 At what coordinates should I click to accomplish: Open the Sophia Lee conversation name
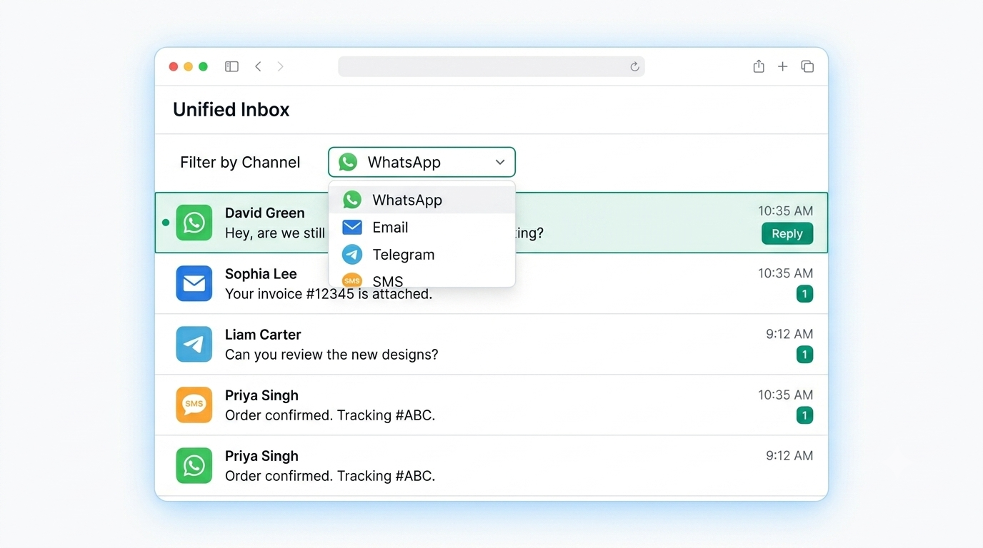261,274
